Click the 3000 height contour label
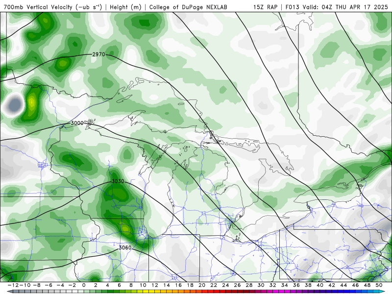Image resolution: width=392 pixels, height=294 pixels. pos(77,123)
